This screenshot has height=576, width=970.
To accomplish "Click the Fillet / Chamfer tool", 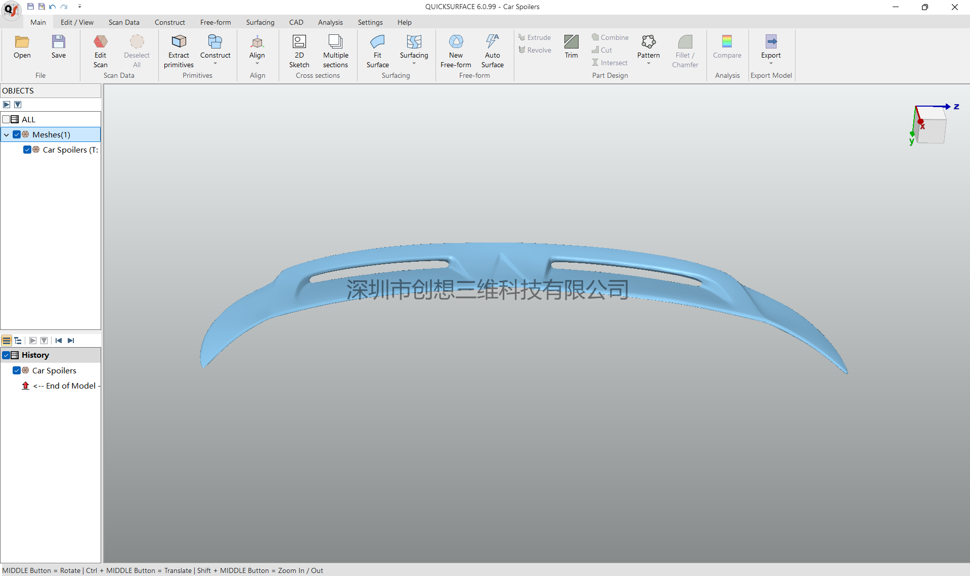I will [x=685, y=51].
